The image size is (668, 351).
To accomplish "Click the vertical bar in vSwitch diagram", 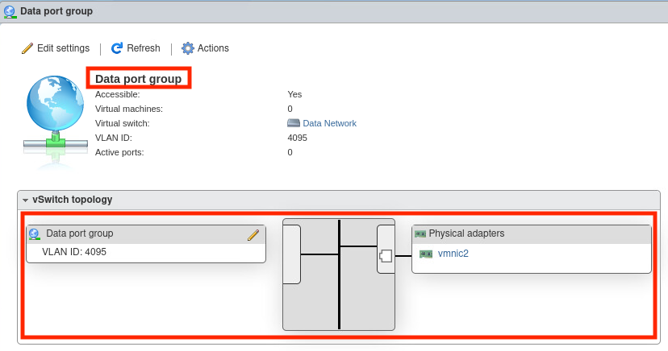I will tap(339, 274).
